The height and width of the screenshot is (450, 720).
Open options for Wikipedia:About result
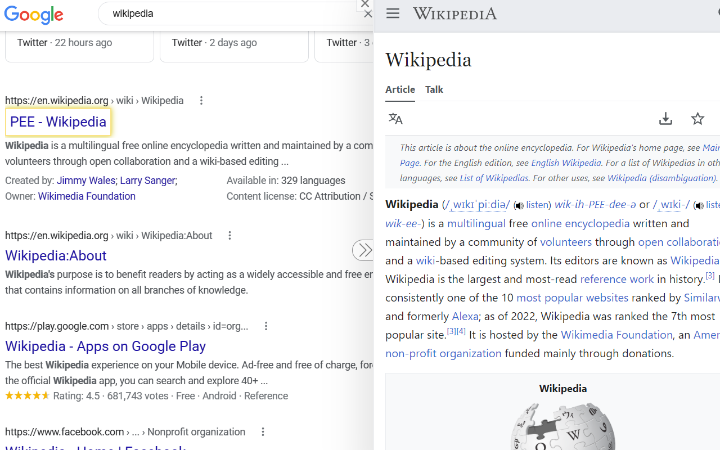(x=229, y=236)
